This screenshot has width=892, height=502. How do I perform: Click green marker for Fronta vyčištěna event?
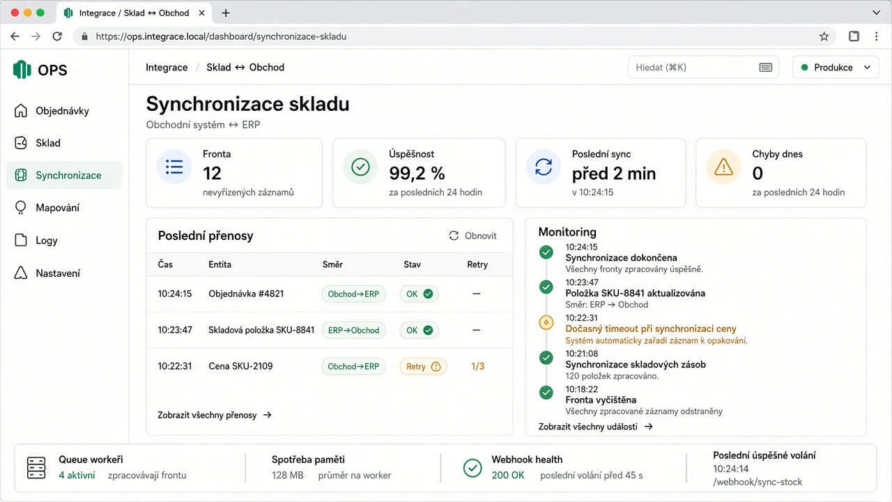point(546,393)
